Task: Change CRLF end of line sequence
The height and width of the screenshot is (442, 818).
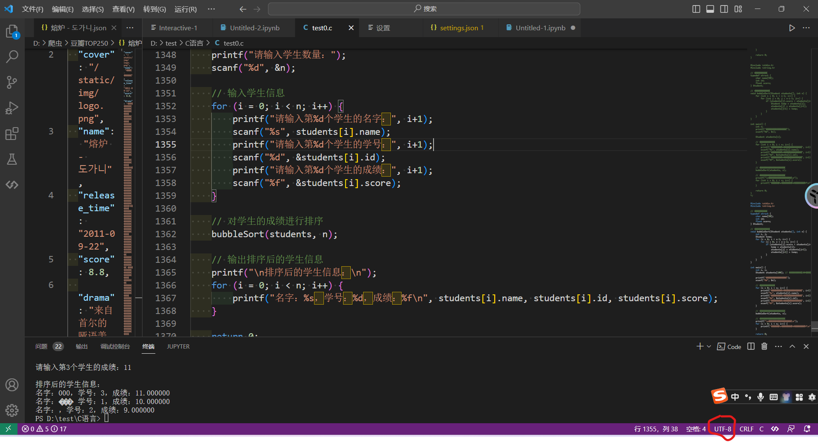Action: click(x=746, y=429)
